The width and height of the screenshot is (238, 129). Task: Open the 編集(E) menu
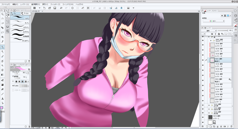click(x=15, y=5)
